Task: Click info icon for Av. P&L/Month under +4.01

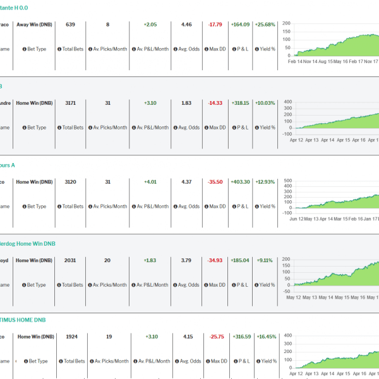Action: [134, 207]
